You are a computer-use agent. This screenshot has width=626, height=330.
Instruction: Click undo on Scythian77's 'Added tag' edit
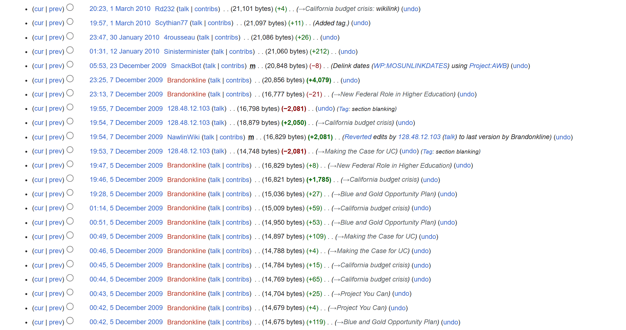click(361, 23)
